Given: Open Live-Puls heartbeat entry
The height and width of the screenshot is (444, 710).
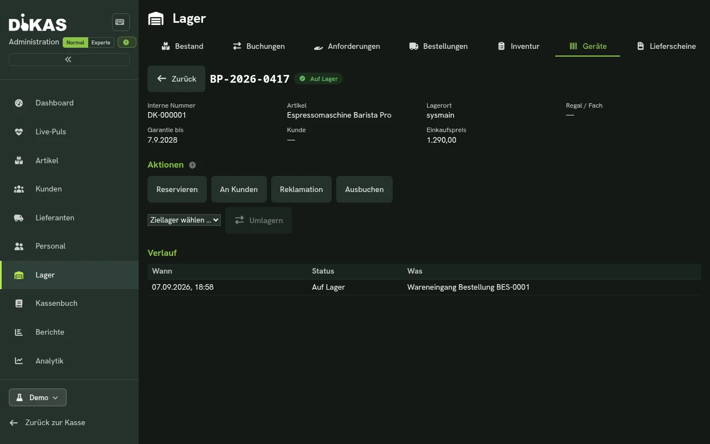Looking at the screenshot, I should [x=69, y=132].
